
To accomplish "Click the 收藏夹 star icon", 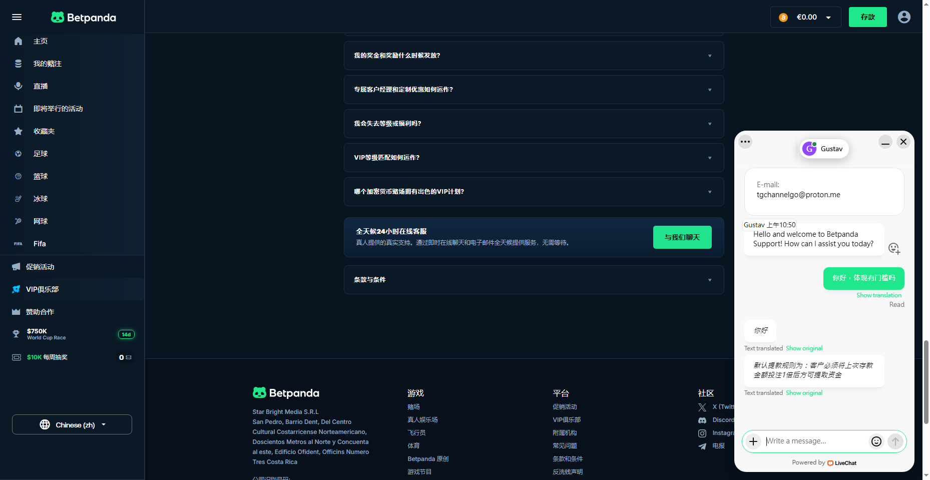I will point(19,131).
